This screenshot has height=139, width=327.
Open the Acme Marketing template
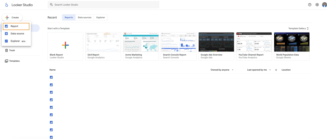[x=141, y=46]
